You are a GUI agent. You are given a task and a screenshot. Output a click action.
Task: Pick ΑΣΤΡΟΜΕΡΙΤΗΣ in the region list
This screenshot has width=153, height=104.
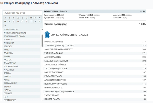pyautogui.click(x=22, y=83)
